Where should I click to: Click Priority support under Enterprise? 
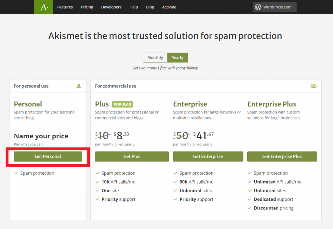tap(197, 199)
